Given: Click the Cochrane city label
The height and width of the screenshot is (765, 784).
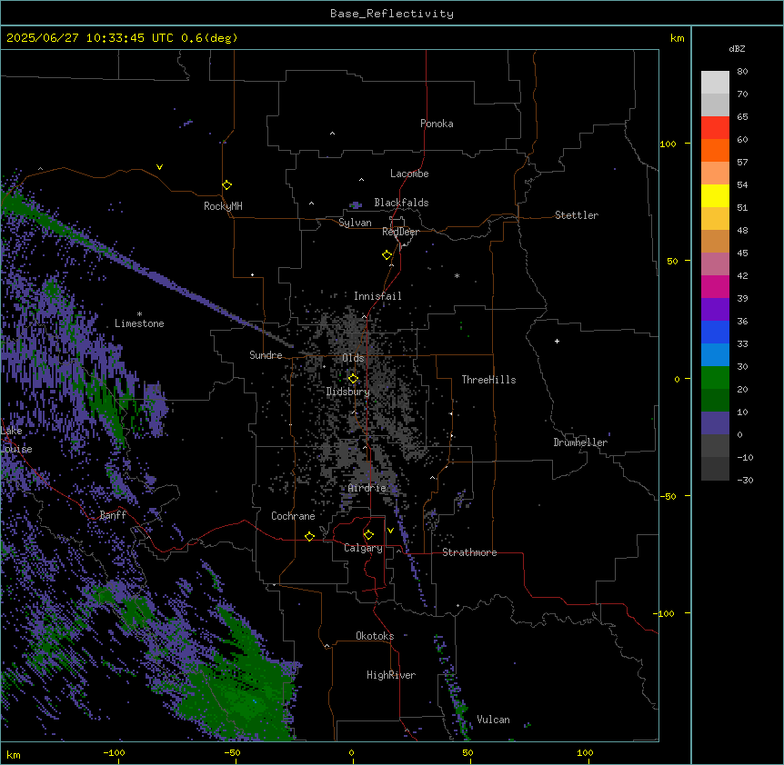Looking at the screenshot, I should 293,516.
